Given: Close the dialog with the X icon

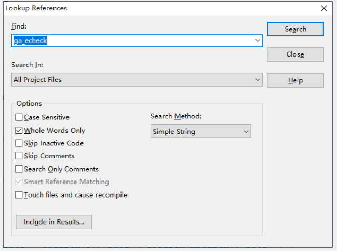Looking at the screenshot, I should point(324,8).
